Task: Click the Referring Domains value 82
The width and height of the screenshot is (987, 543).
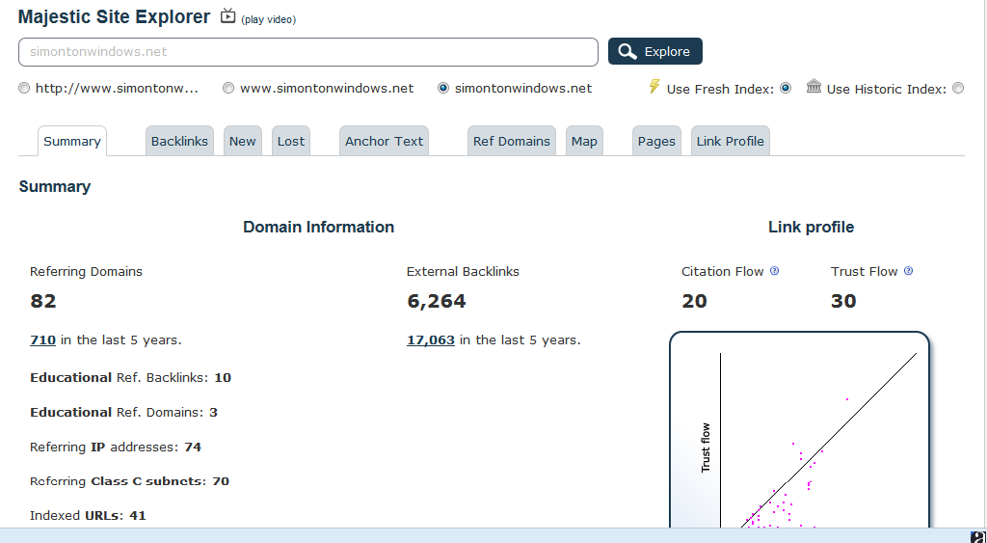Action: [x=42, y=301]
